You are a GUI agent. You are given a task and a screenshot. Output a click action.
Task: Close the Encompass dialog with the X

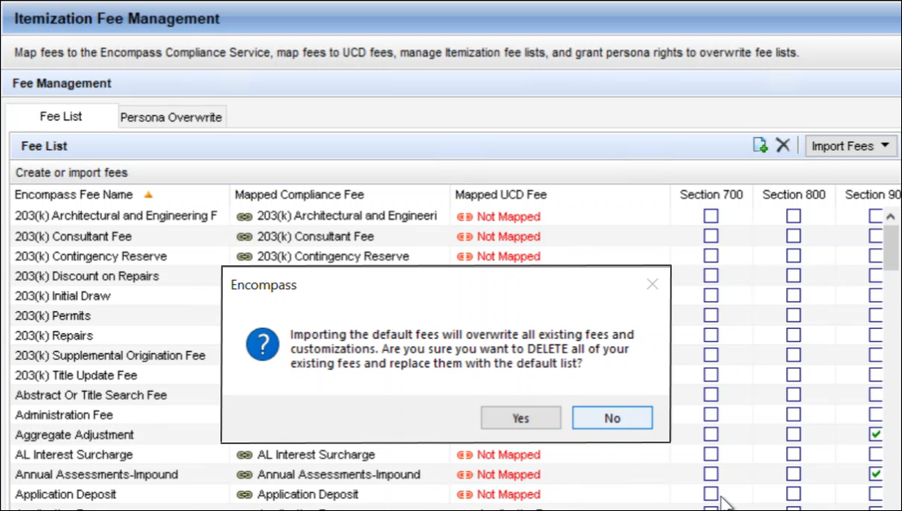(x=651, y=284)
